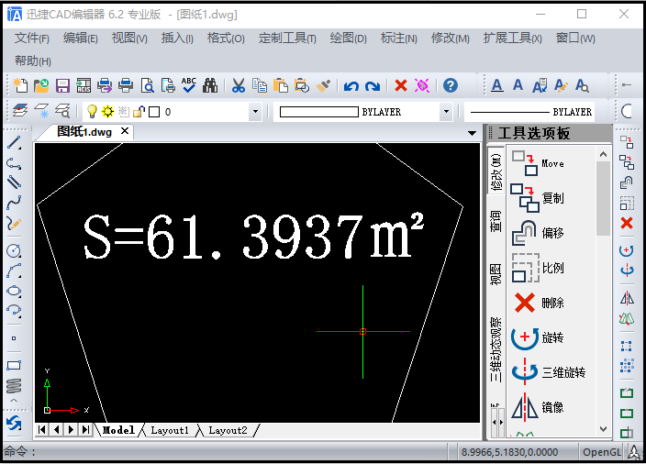Click the Paste clipboard icon

[281, 85]
